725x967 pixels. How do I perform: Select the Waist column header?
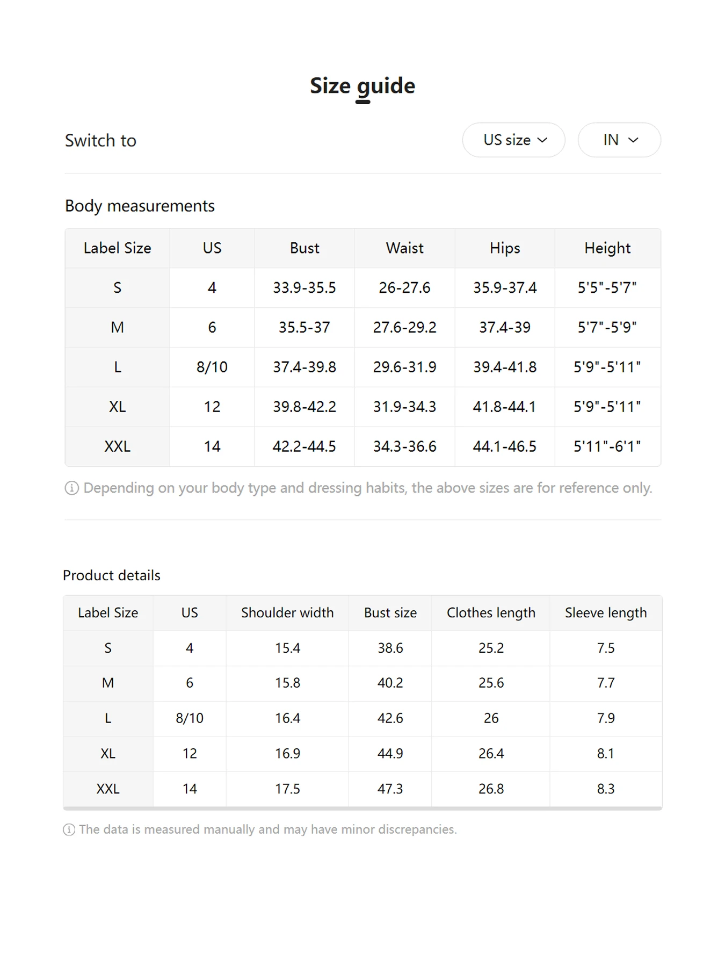tap(404, 248)
